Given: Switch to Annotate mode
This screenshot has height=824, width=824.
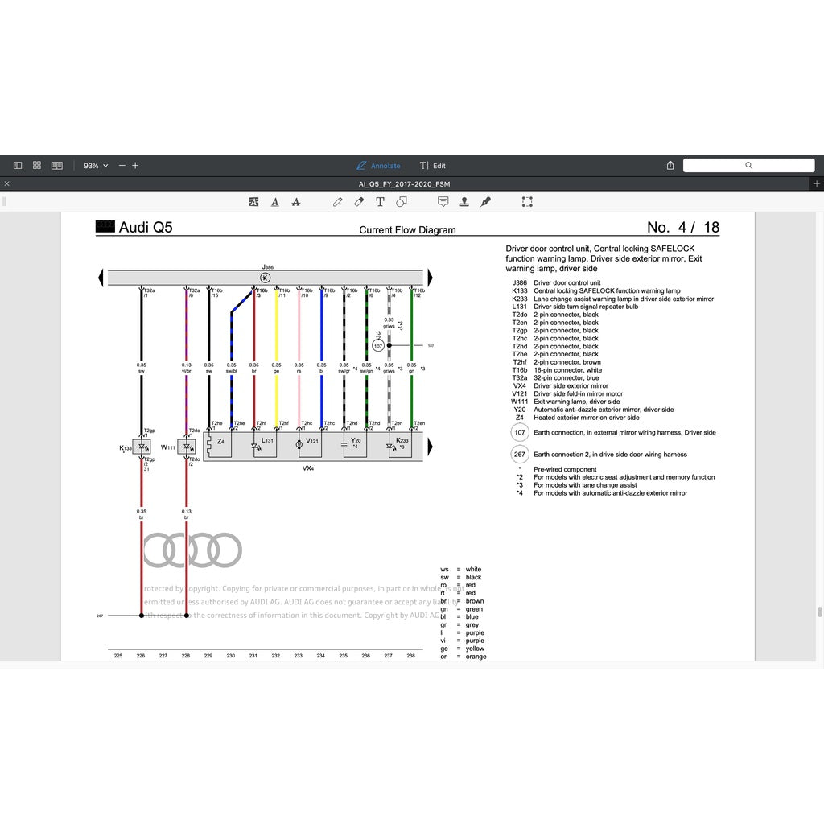Looking at the screenshot, I should [378, 165].
